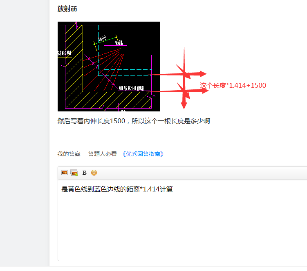Click the question text 然后写着内伸长度1500
Viewport: 307px width, 271px height.
coord(91,121)
